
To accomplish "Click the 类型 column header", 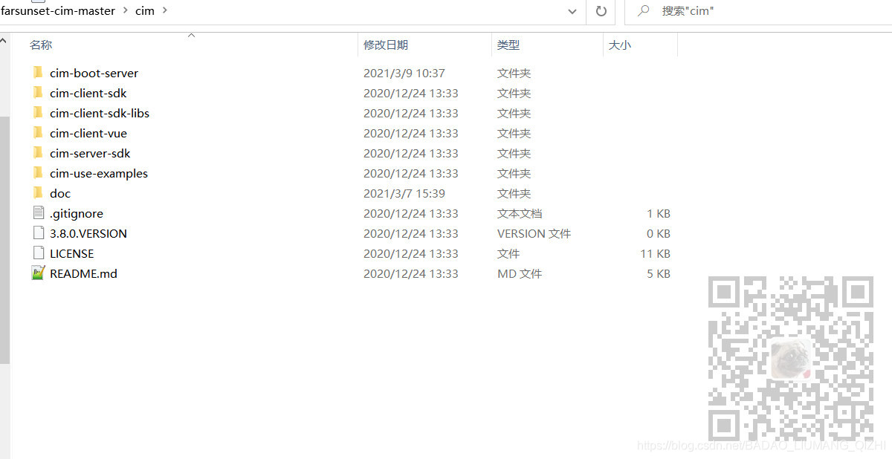I will (x=508, y=45).
